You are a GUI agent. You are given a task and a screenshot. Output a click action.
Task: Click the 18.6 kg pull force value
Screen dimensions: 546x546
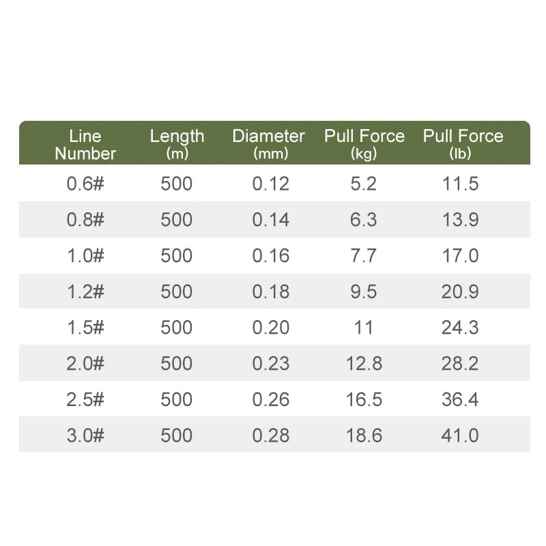[x=364, y=435]
